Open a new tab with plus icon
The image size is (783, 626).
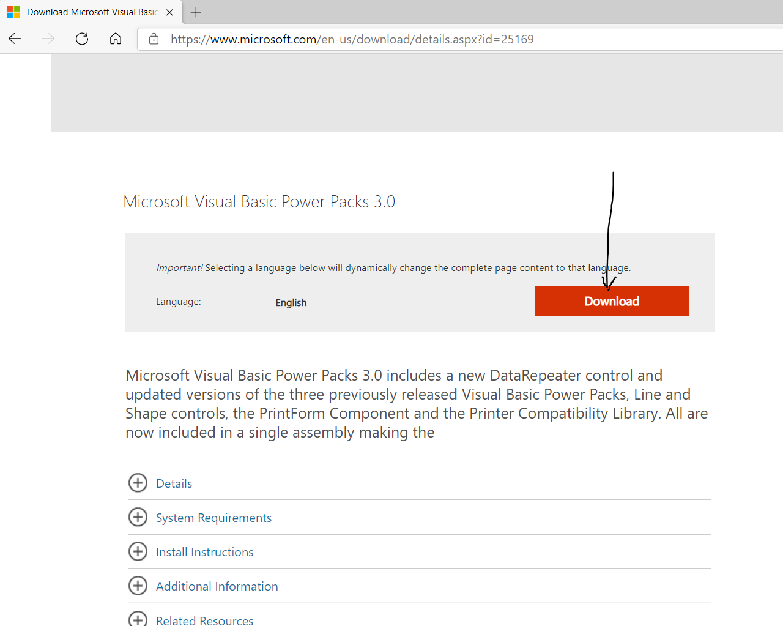196,12
